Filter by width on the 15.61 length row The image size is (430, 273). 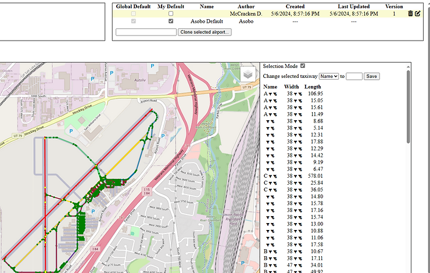pos(296,107)
